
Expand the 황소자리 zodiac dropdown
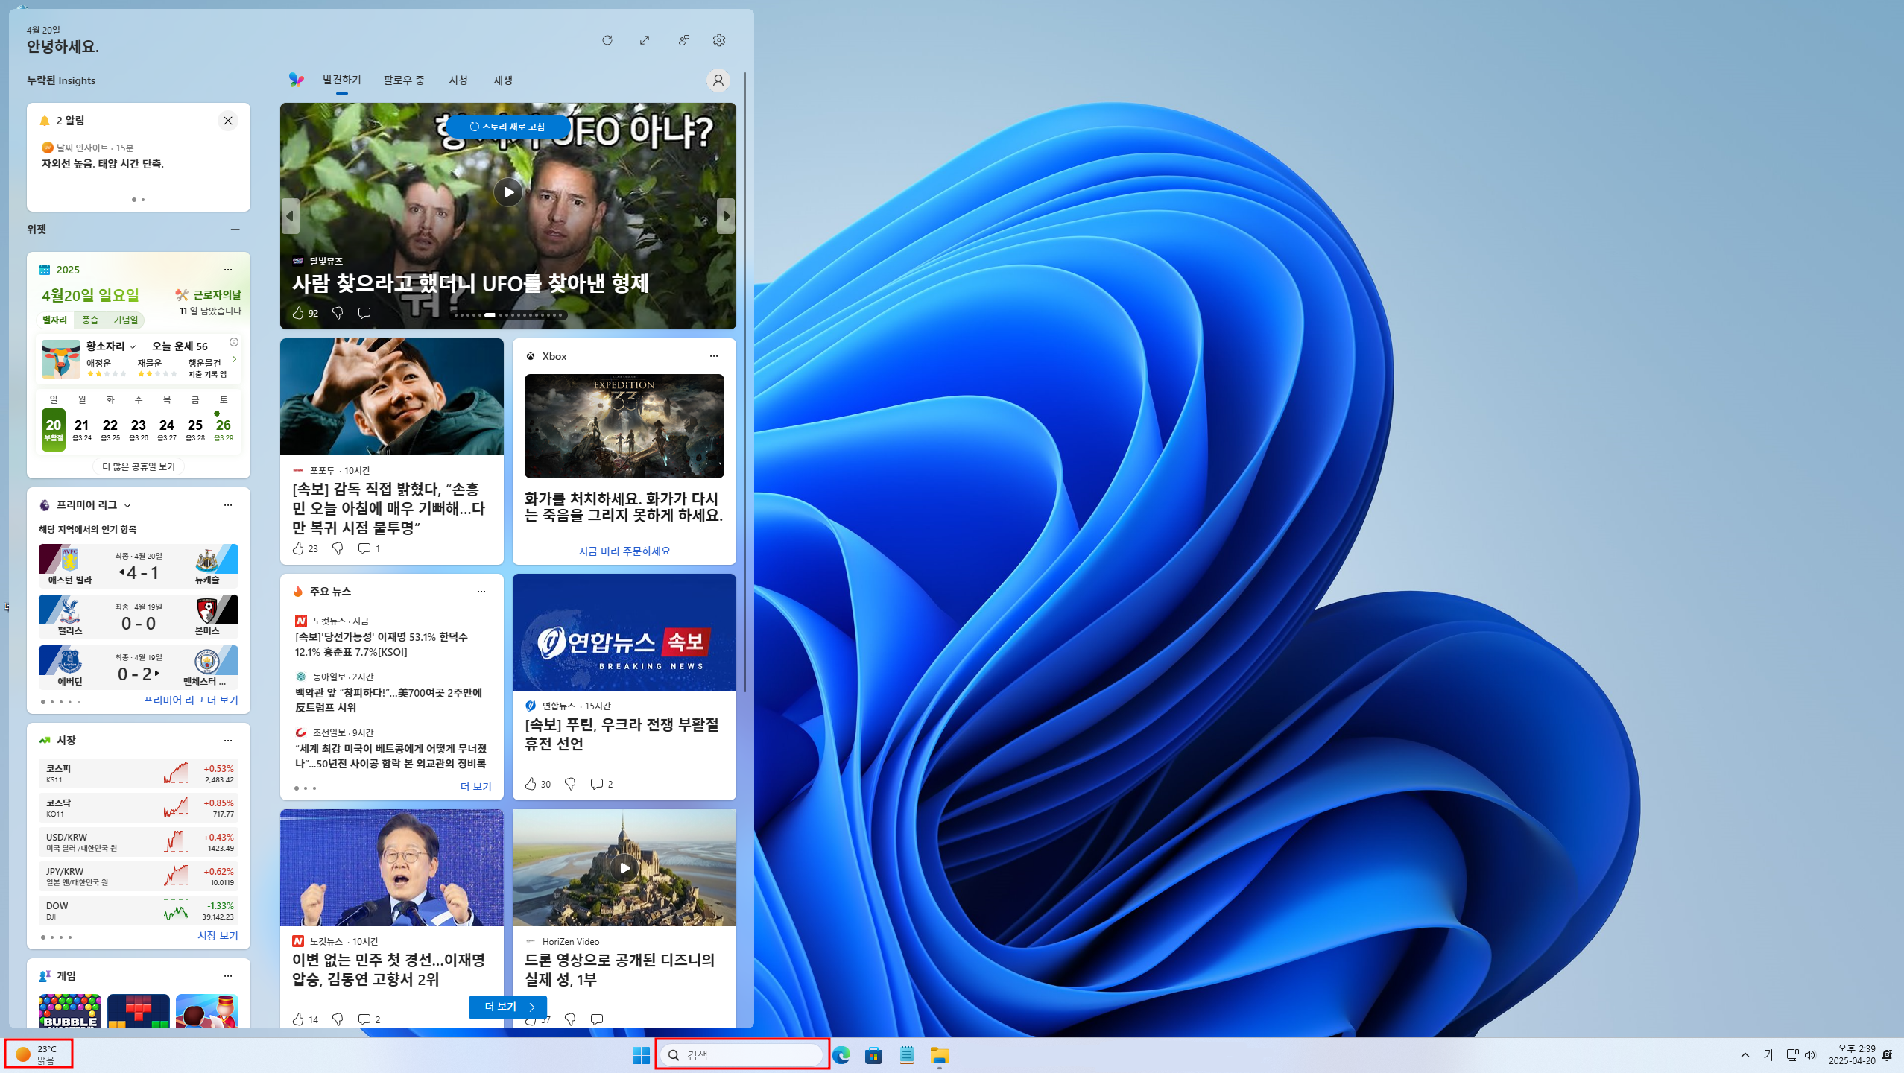click(133, 346)
